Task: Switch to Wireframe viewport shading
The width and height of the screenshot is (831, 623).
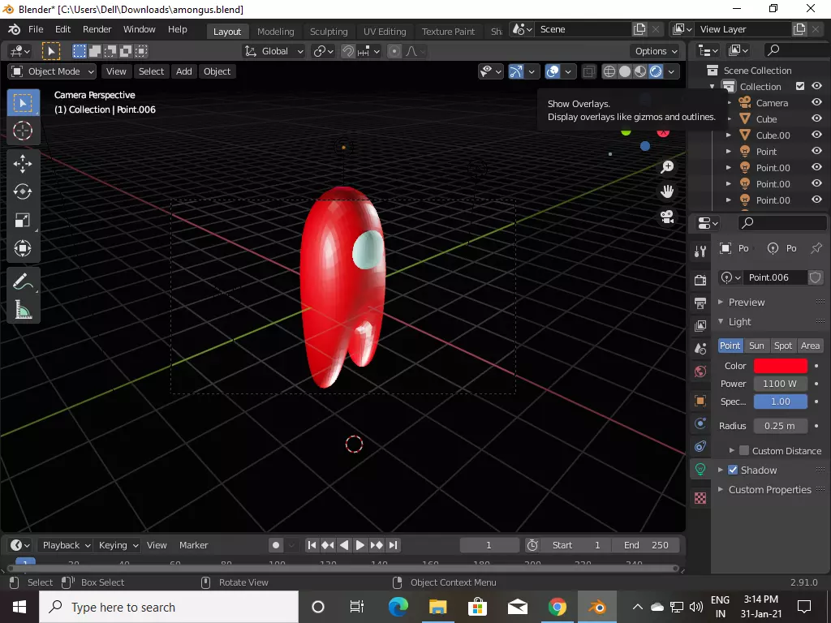Action: point(609,71)
